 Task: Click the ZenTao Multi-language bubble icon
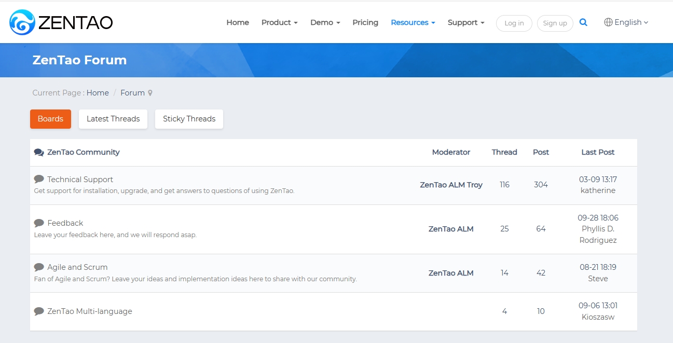click(39, 311)
